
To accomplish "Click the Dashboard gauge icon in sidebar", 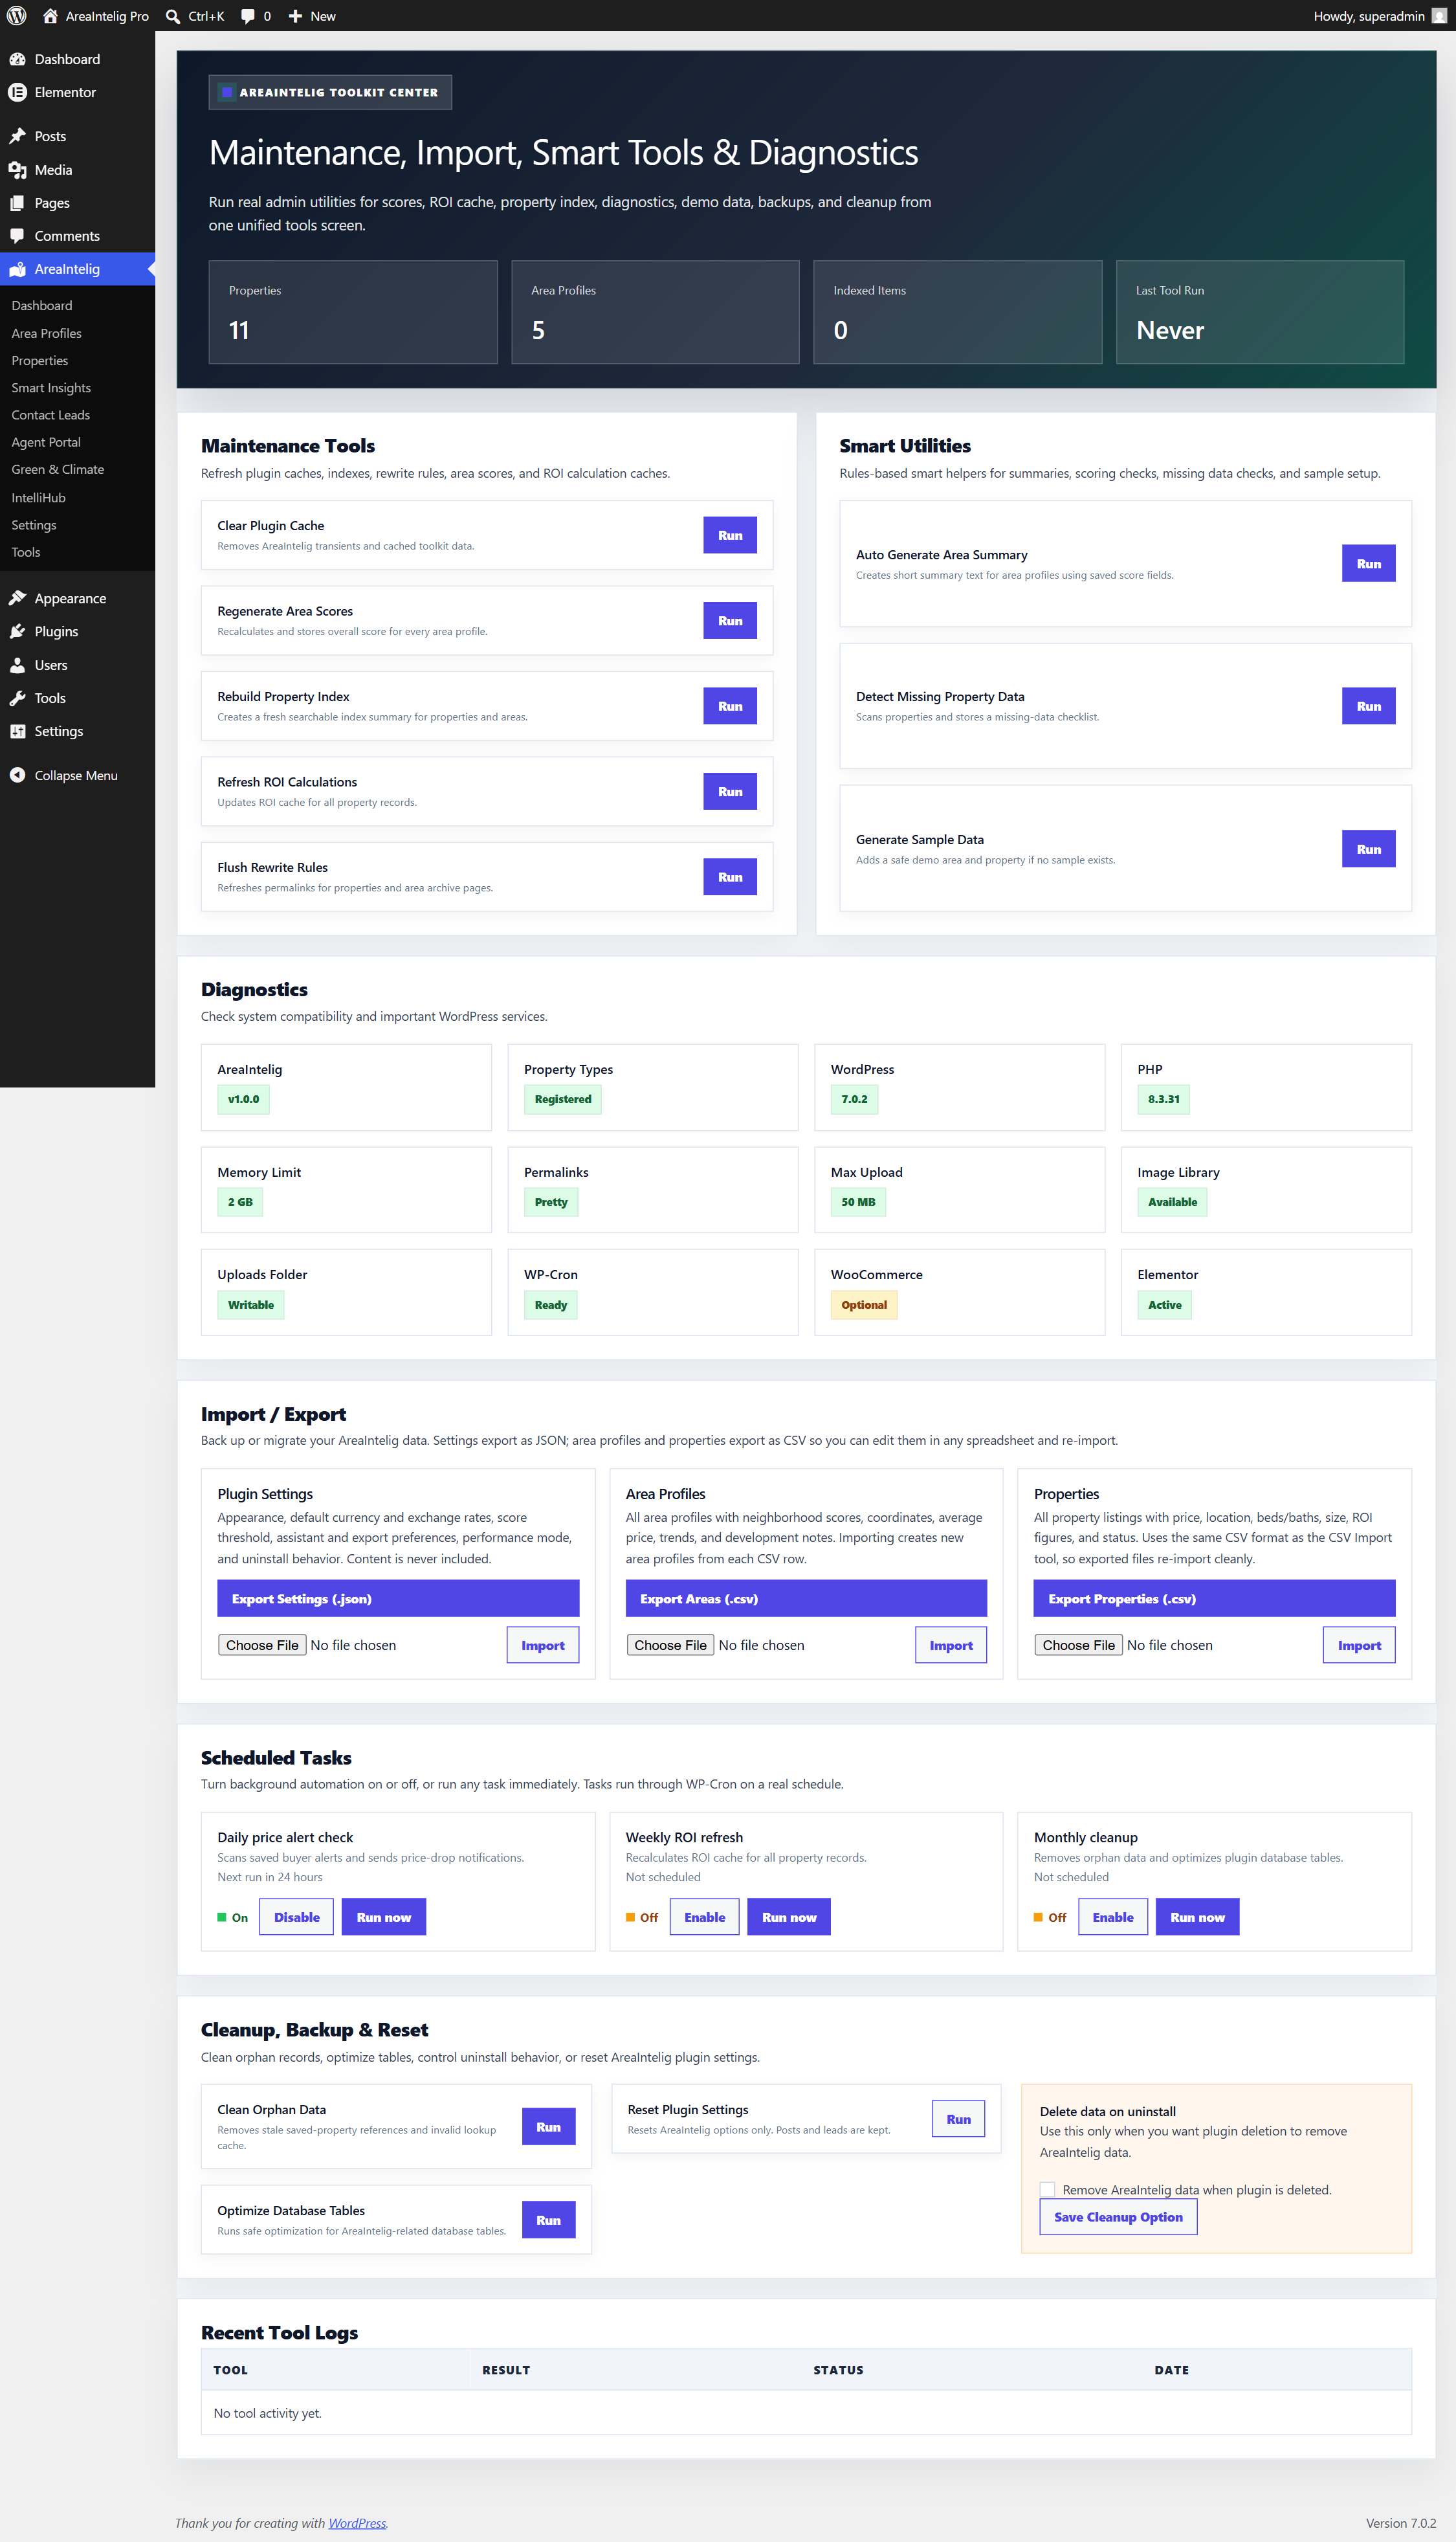I will (18, 59).
